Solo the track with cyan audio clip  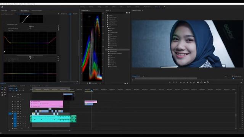click(x=23, y=116)
